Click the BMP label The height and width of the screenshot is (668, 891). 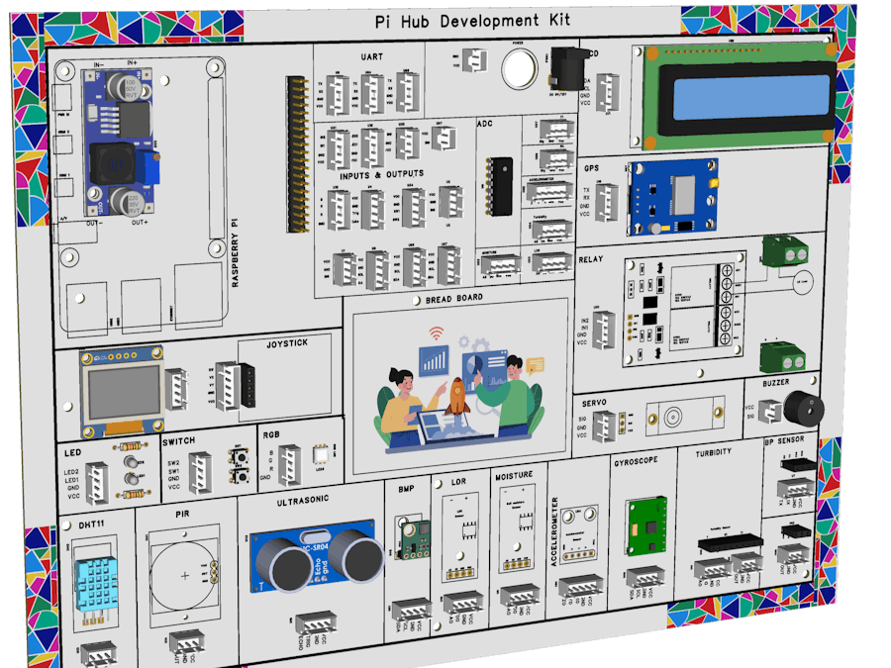pos(406,489)
